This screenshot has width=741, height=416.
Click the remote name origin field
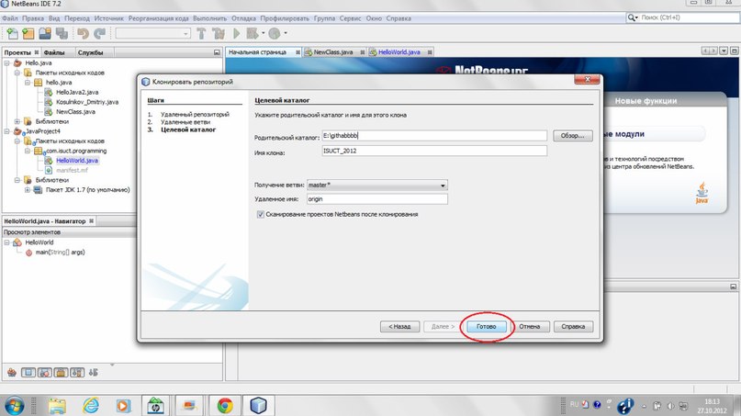tap(377, 199)
